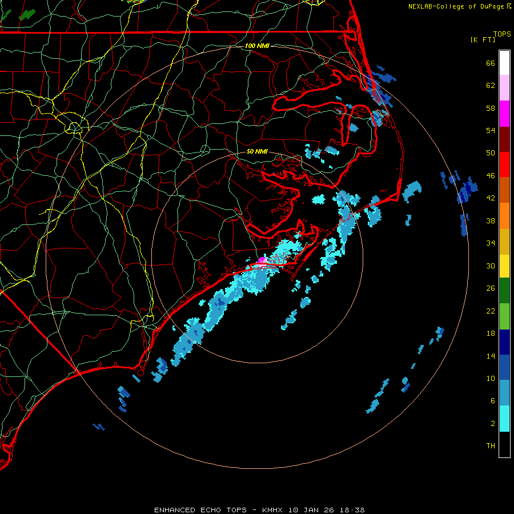
Task: Click the legend value 30
Action: coord(491,266)
